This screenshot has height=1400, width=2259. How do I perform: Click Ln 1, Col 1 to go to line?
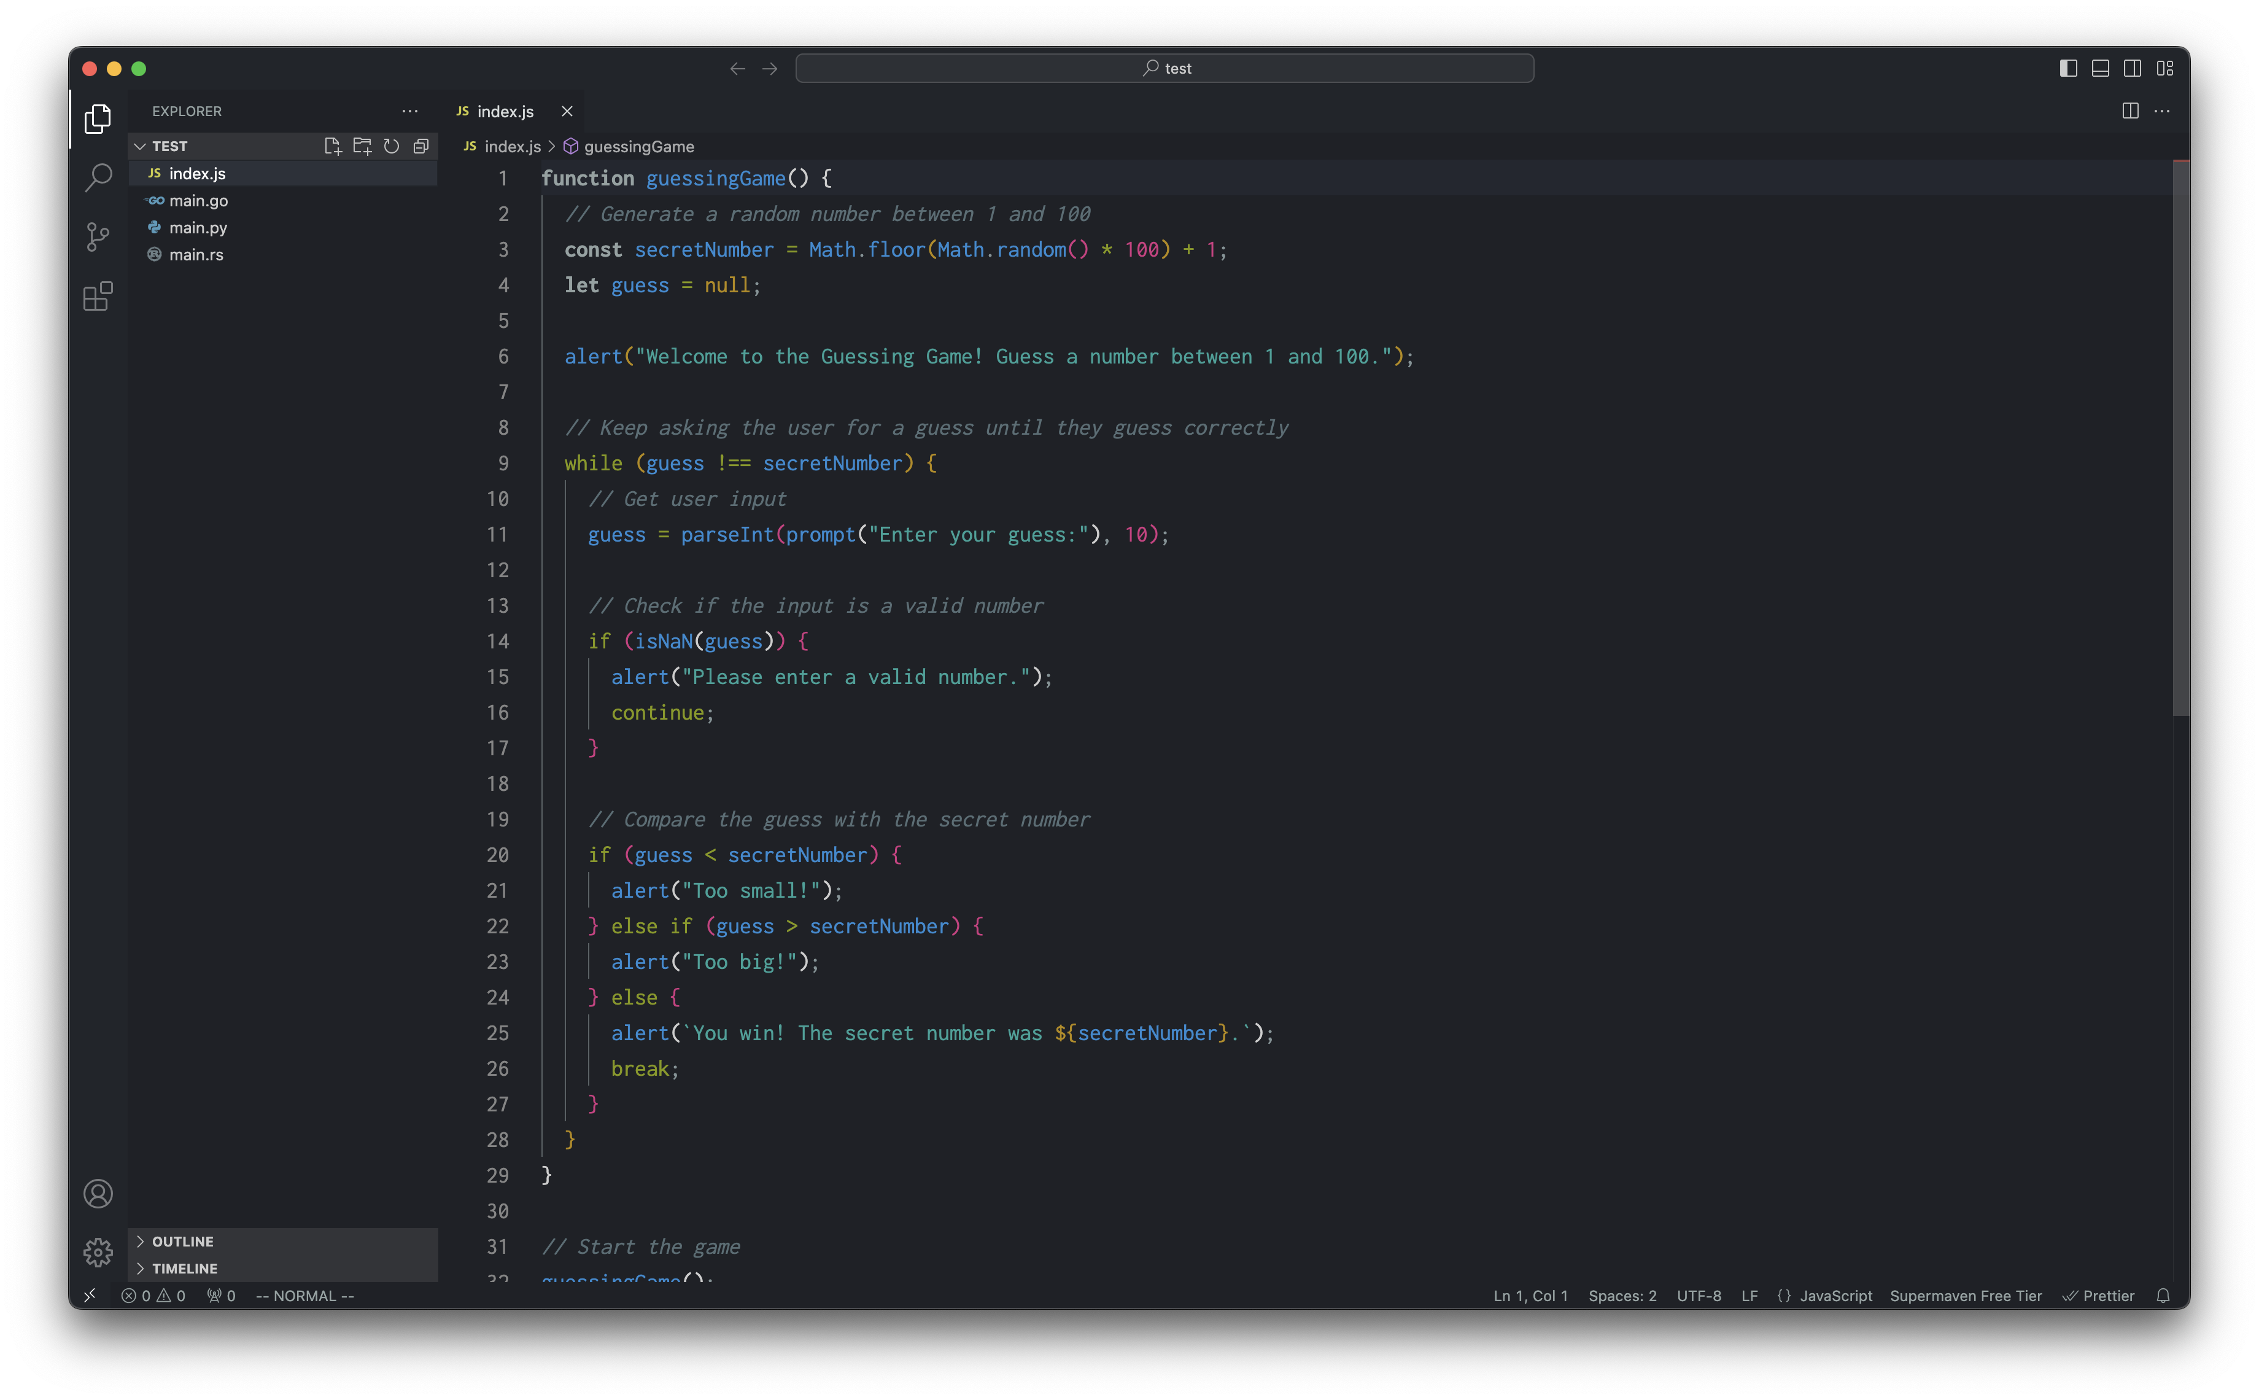click(x=1531, y=1296)
